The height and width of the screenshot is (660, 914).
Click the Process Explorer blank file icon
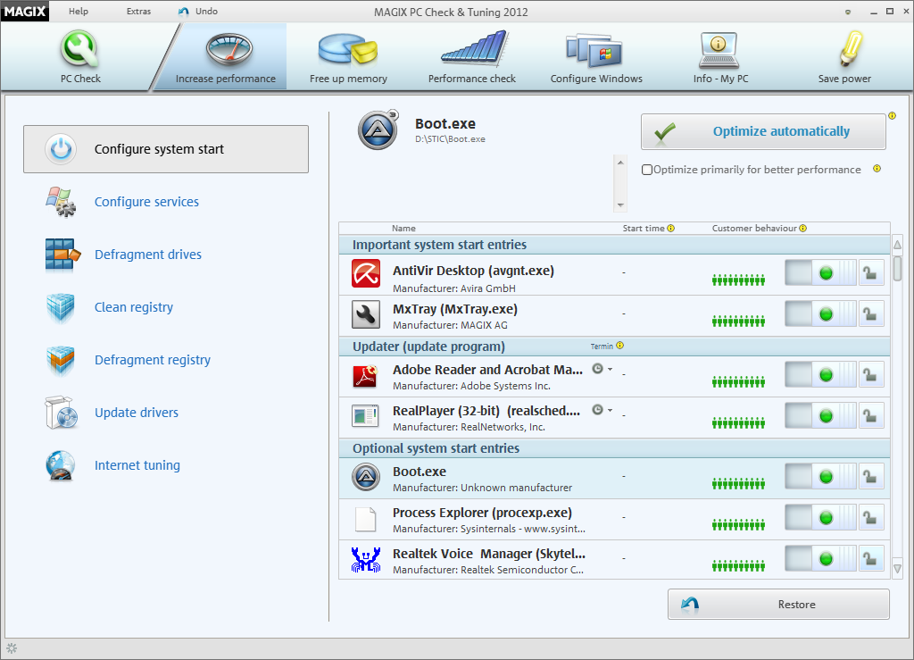pyautogui.click(x=365, y=519)
